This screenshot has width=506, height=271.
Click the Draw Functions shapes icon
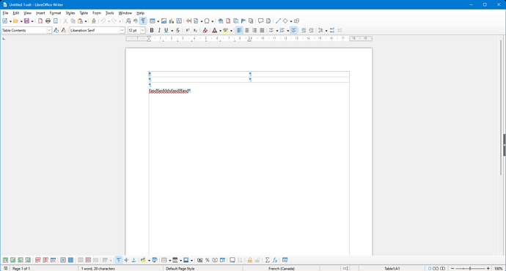click(x=296, y=21)
